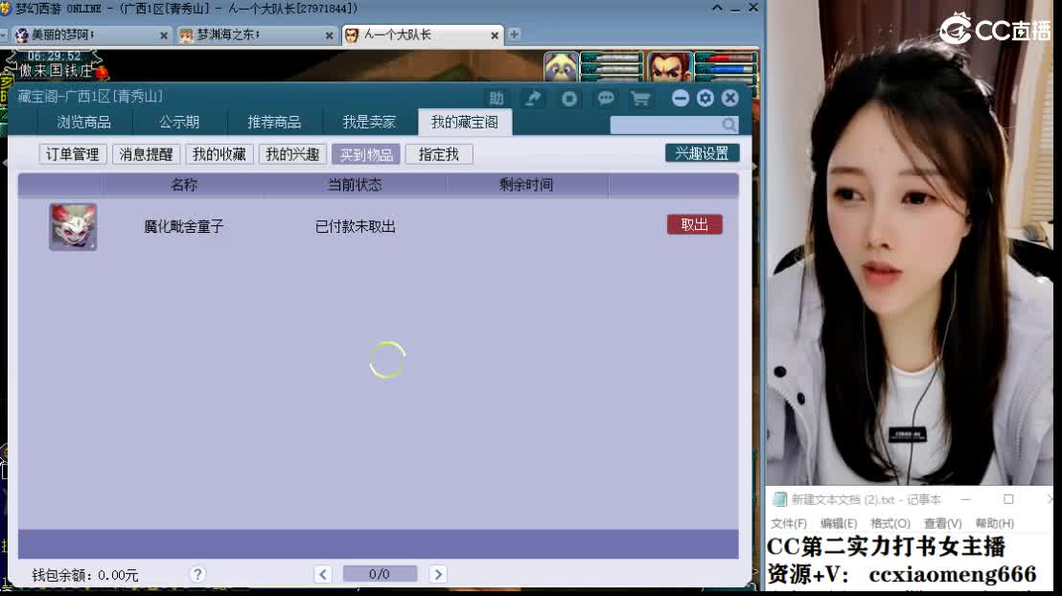The width and height of the screenshot is (1062, 596).
Task: Click the next page arrow in pagination bar
Action: [438, 574]
